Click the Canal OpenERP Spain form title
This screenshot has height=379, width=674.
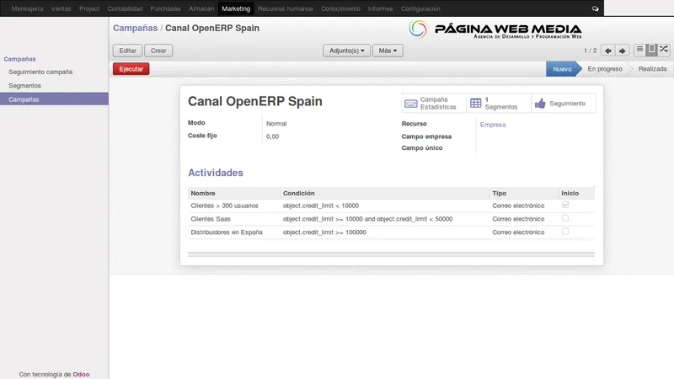[255, 101]
